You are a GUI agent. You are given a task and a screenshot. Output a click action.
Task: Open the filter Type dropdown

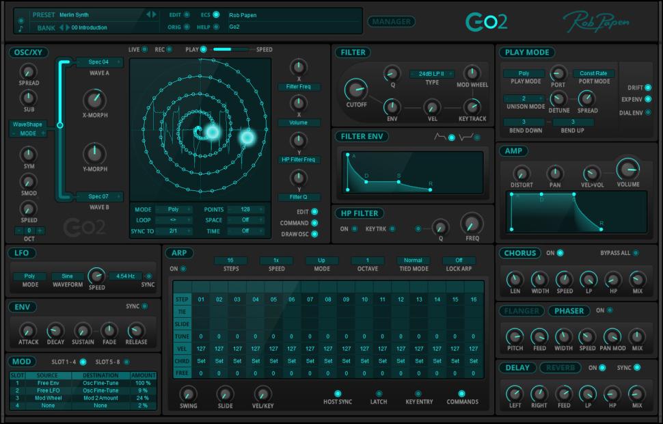tap(432, 74)
